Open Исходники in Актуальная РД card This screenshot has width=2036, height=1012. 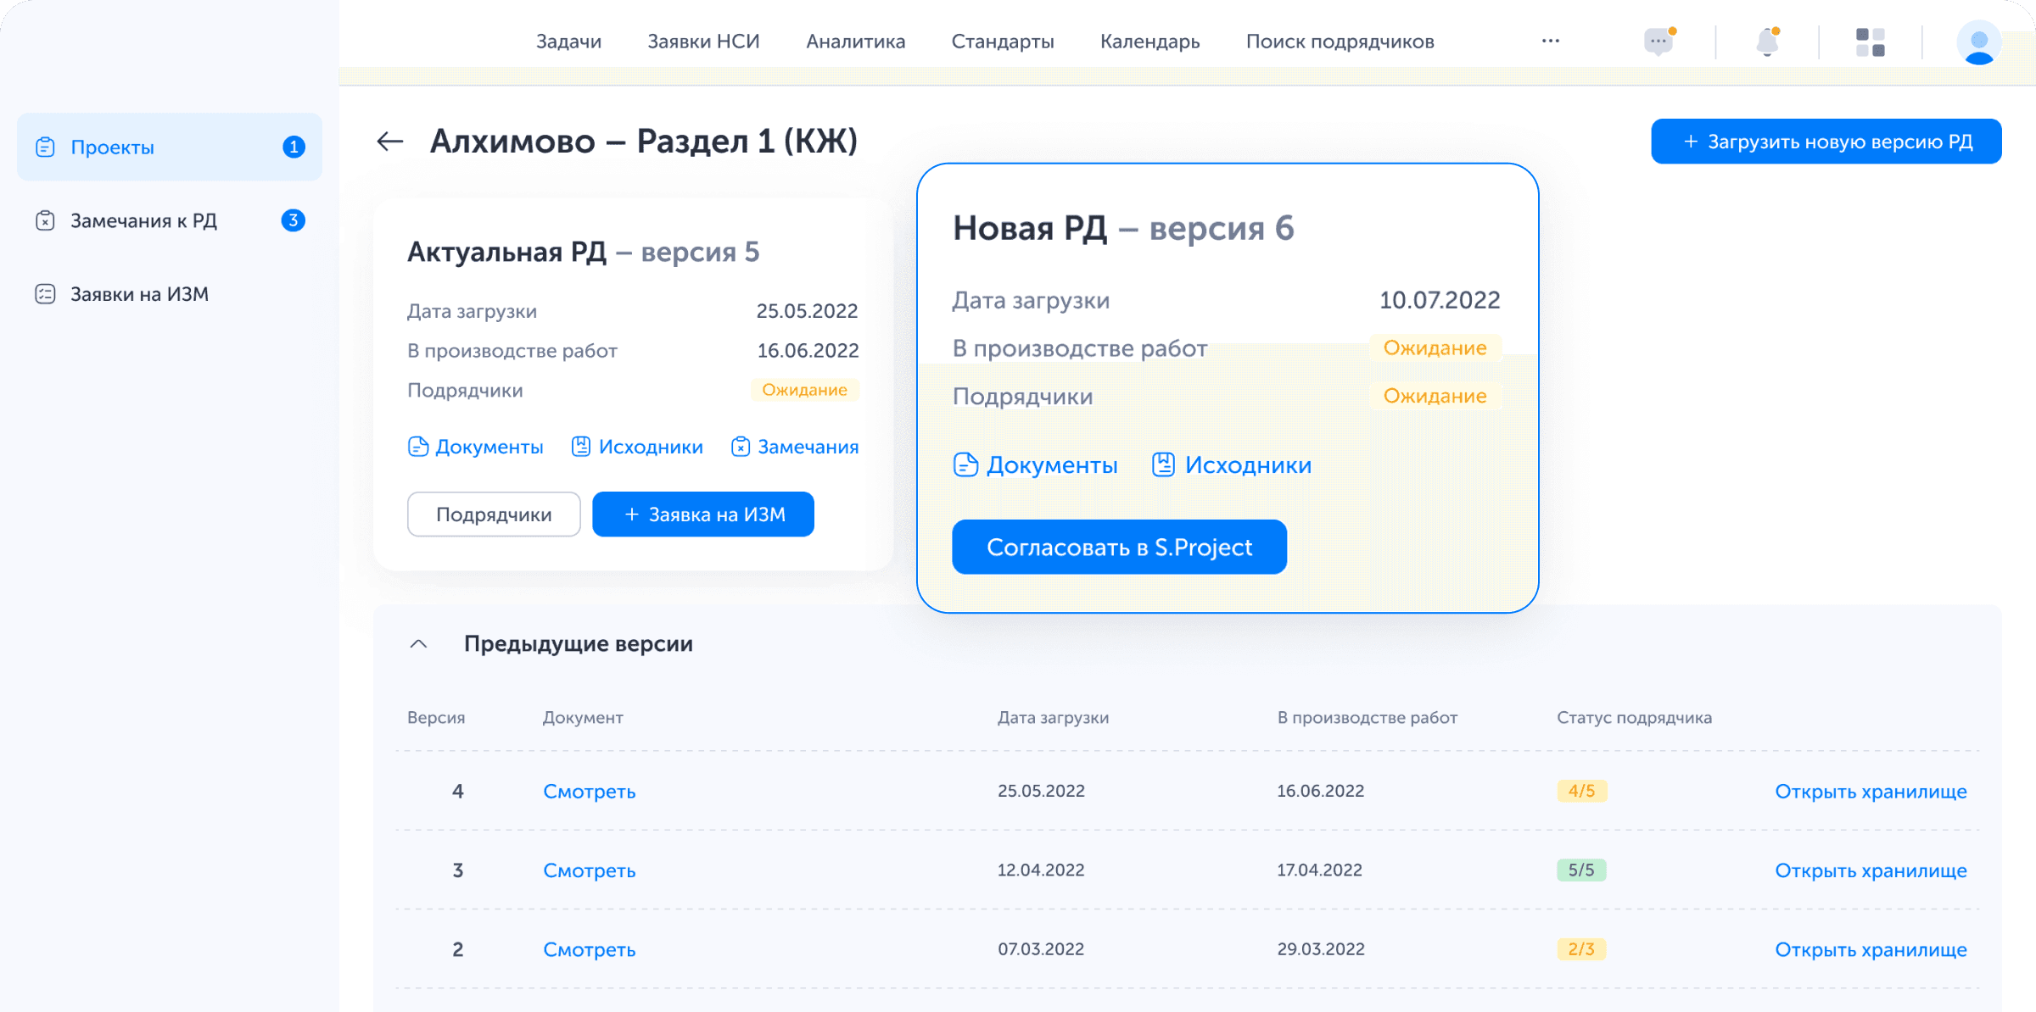pyautogui.click(x=638, y=447)
